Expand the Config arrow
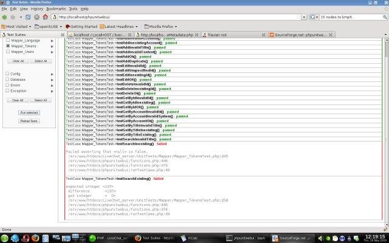The image size is (389, 243). pos(52,74)
